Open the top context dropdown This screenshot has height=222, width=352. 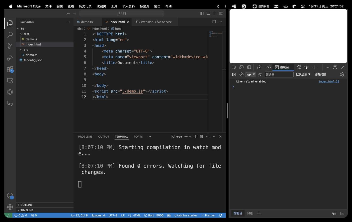click(251, 75)
